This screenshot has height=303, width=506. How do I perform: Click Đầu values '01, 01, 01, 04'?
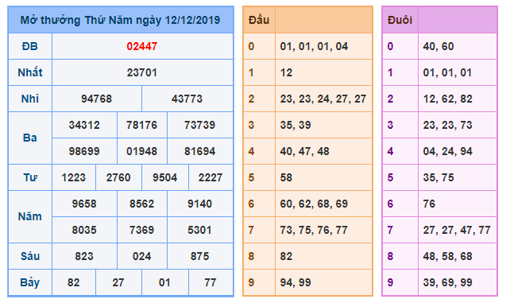coord(314,46)
